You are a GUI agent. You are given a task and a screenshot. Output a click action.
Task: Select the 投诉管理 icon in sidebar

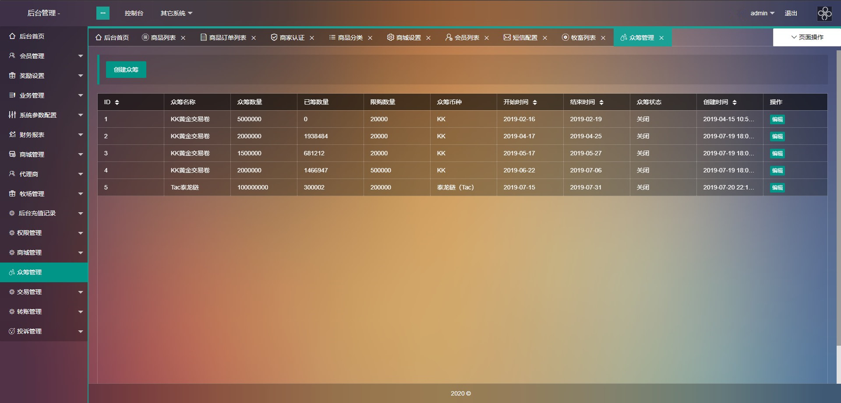pos(11,331)
